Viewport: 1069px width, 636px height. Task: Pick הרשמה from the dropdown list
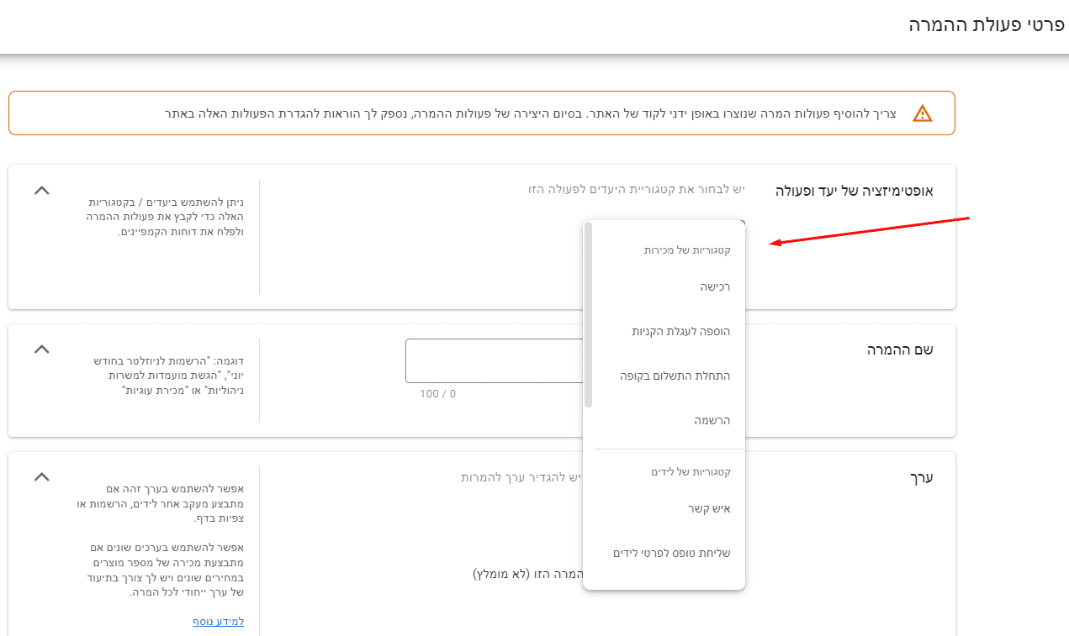664,421
